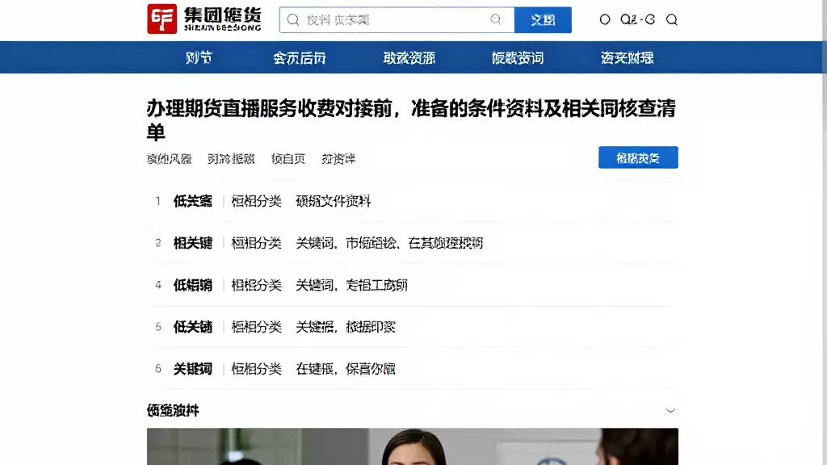Click the circle icon next to Q2-G
The width and height of the screenshot is (827, 465).
tap(605, 19)
